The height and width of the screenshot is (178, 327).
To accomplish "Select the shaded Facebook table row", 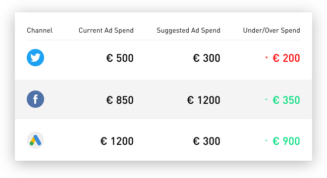I will click(163, 99).
